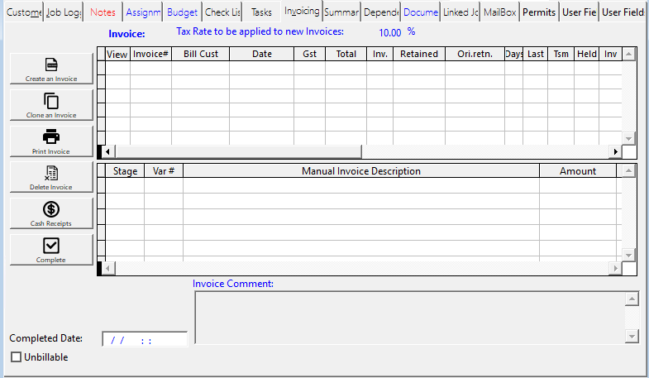This screenshot has width=649, height=378.
Task: Open the Permits tab
Action: 539,12
